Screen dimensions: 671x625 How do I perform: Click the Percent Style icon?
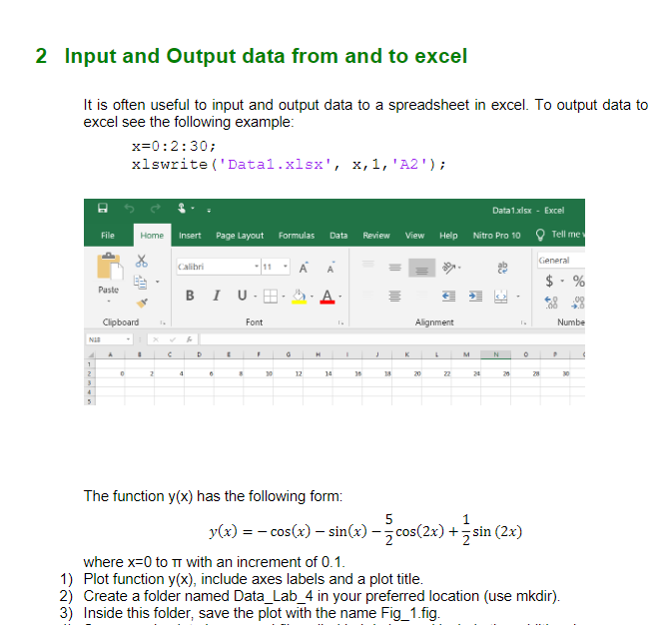click(578, 282)
